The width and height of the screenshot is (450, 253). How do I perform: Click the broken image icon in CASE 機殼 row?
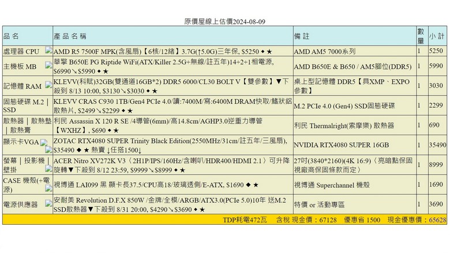pos(48,188)
